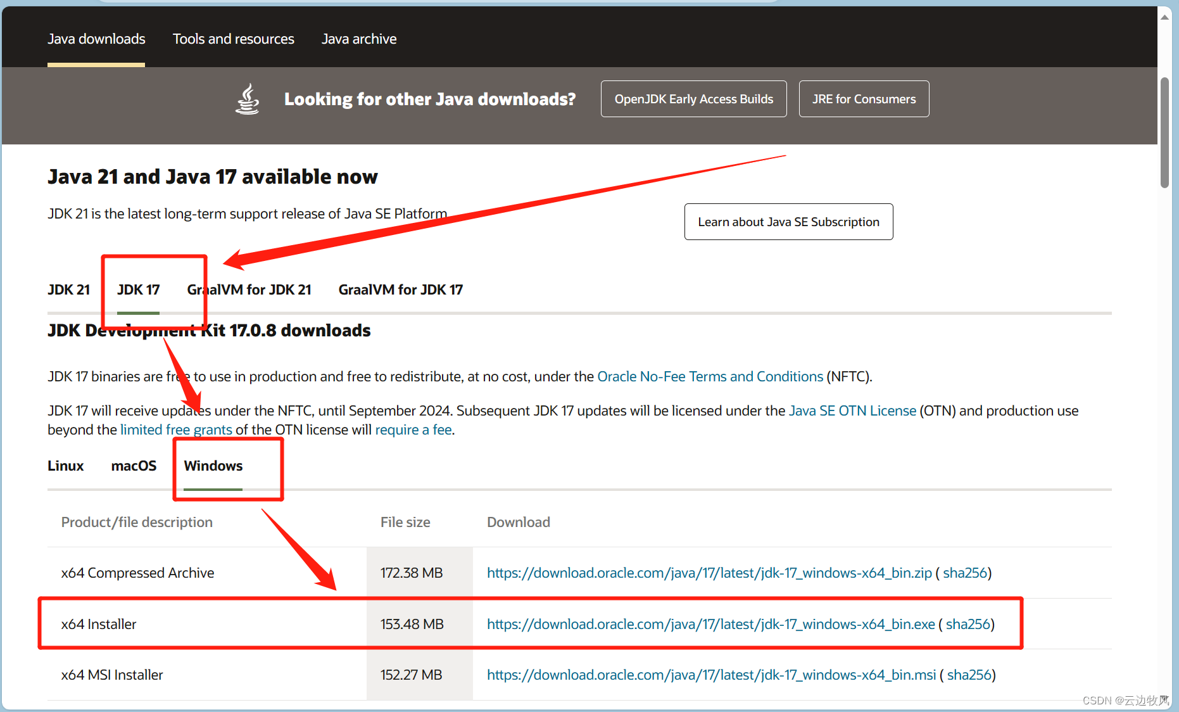Switch to GraalVM for JDK 21 tab

click(249, 290)
